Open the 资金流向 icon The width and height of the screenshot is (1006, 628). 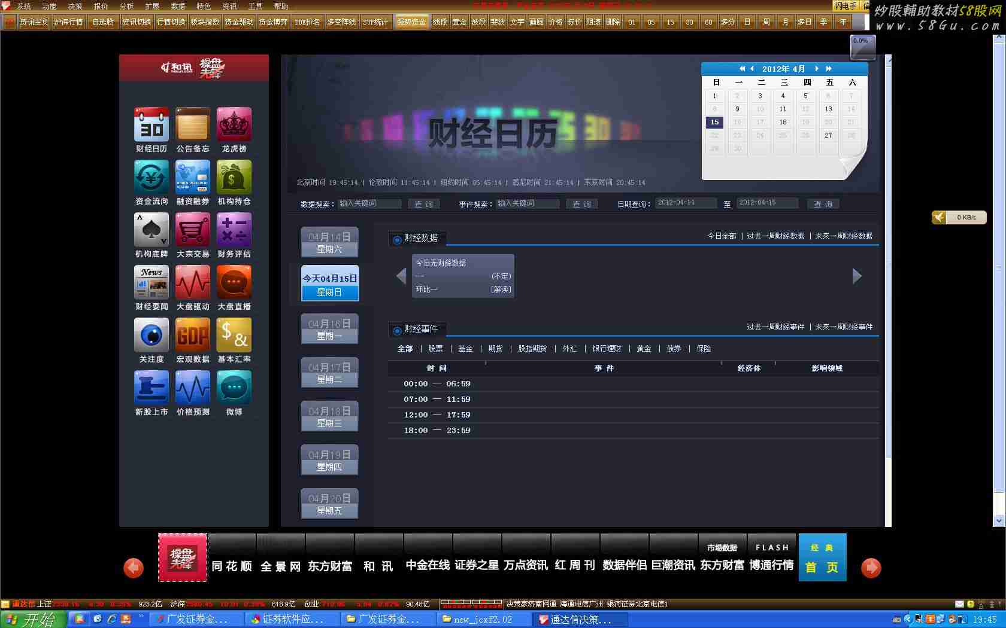tap(151, 177)
